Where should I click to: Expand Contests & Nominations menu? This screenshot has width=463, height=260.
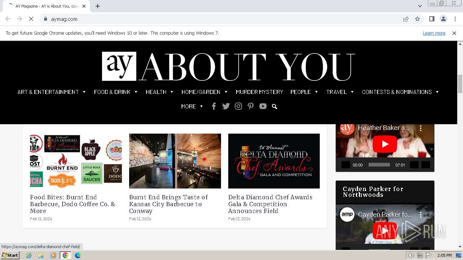[x=400, y=92]
